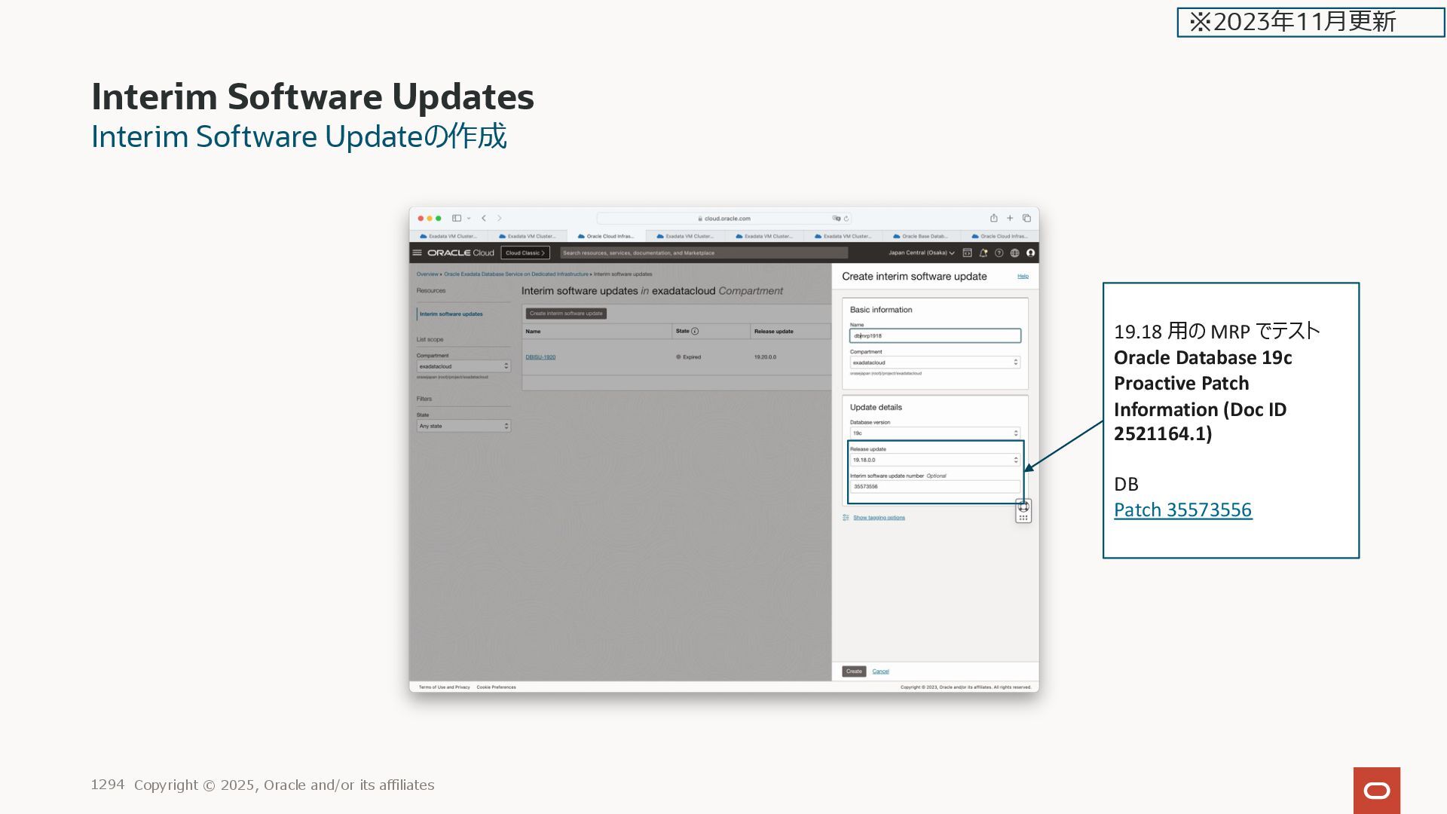Select the Interim software updates sidebar item
Image resolution: width=1447 pixels, height=814 pixels.
(x=451, y=314)
